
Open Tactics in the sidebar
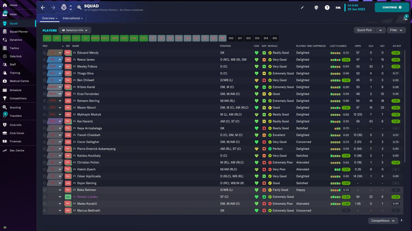pos(14,48)
